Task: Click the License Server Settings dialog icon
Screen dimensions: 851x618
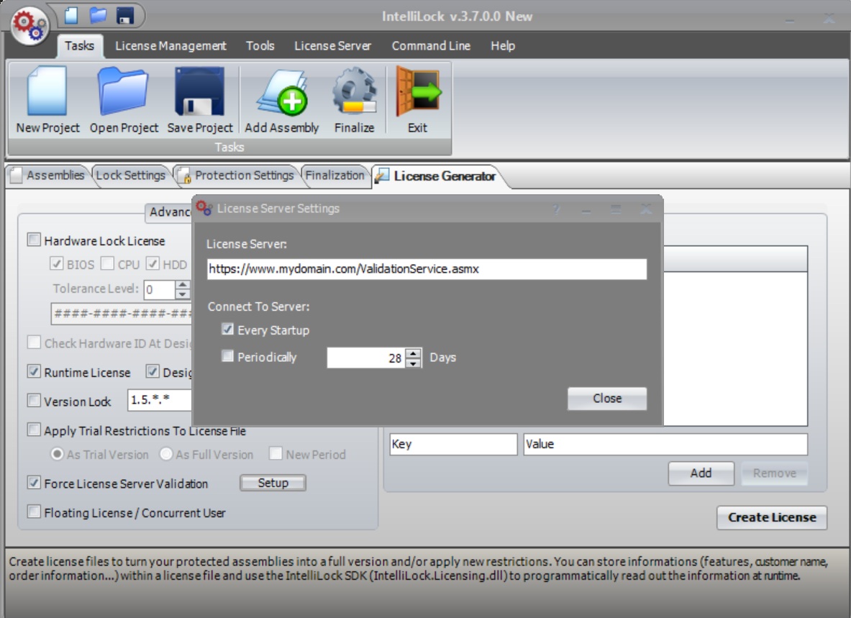Action: click(x=204, y=209)
